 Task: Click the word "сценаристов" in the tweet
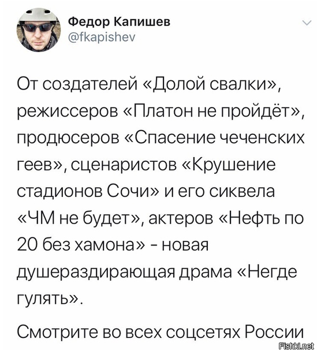point(124,165)
